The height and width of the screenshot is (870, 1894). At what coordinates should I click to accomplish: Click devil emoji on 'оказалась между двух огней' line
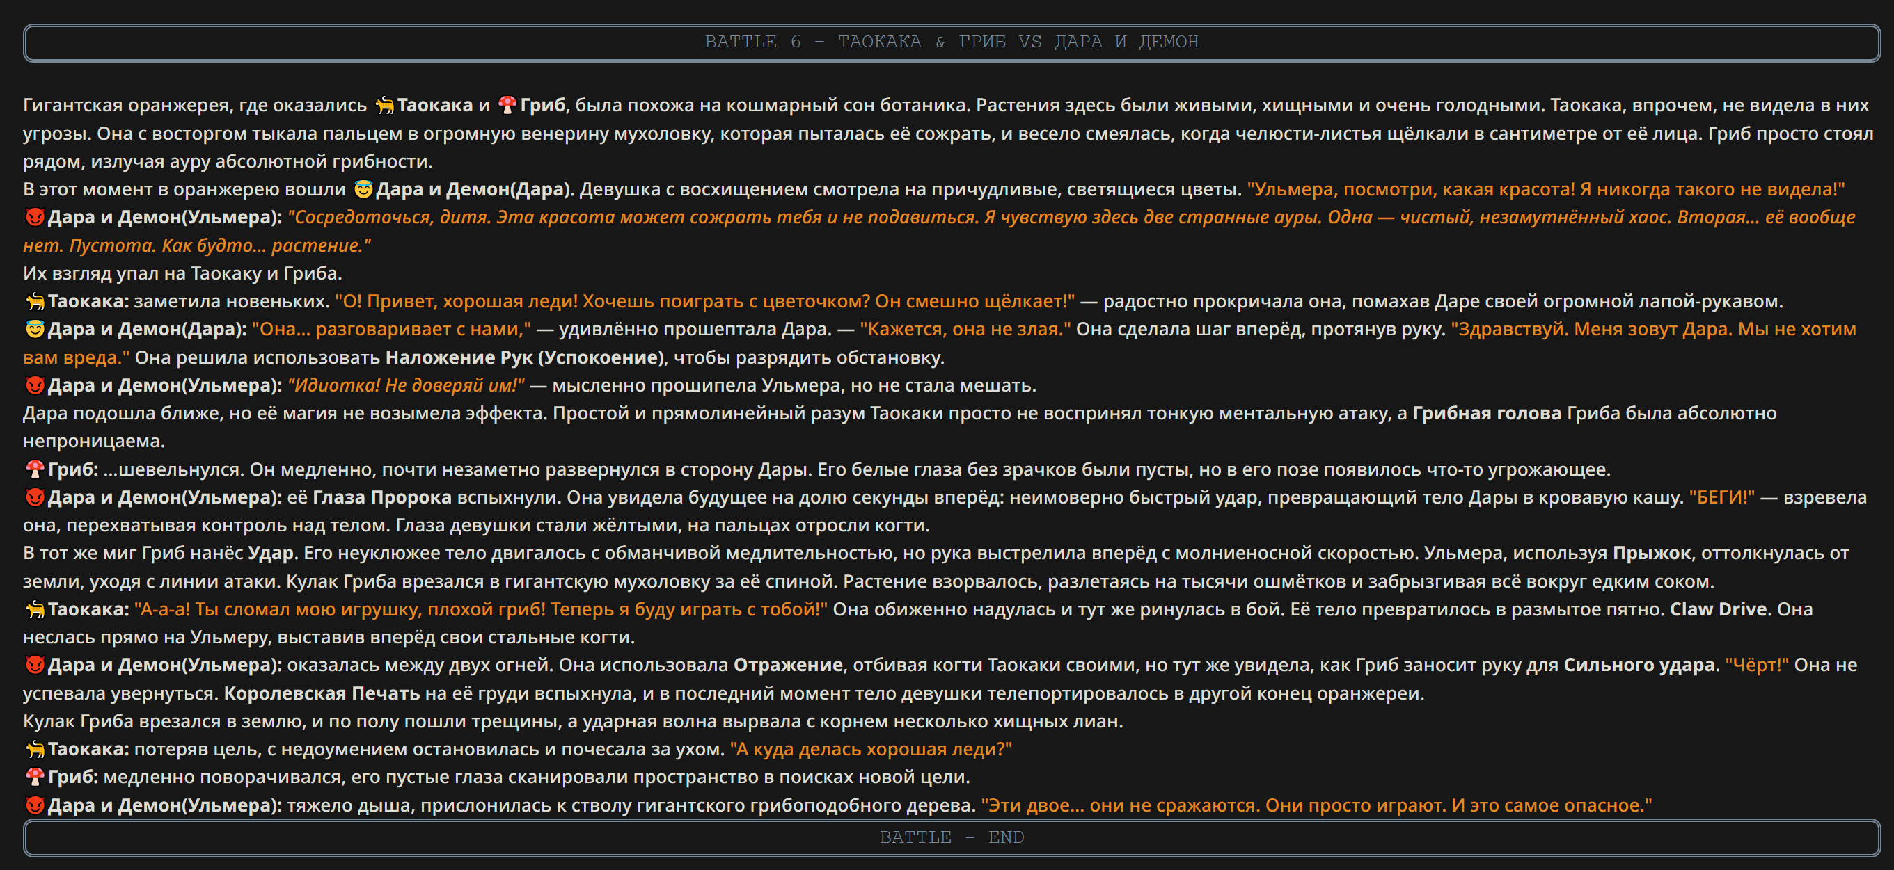coord(35,665)
